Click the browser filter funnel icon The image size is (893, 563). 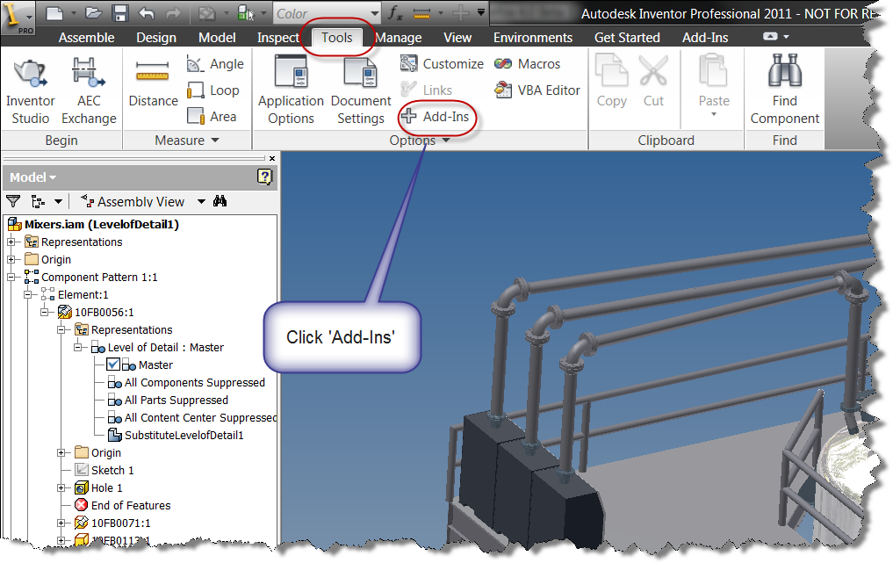[x=13, y=201]
